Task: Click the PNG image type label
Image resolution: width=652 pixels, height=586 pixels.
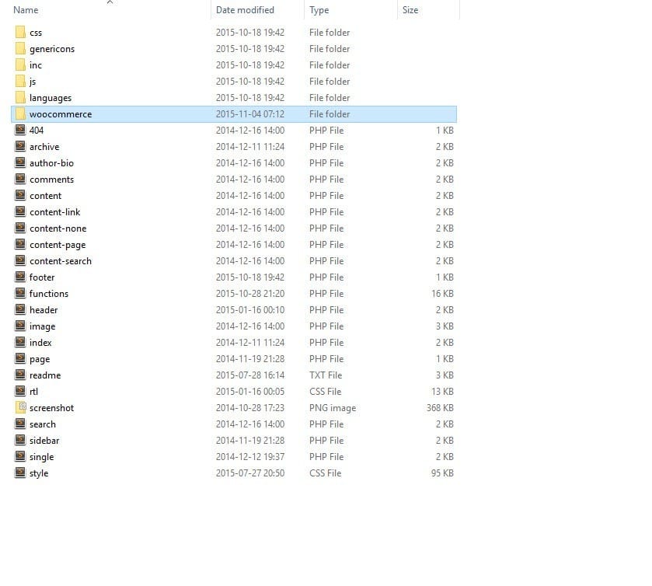Action: pyautogui.click(x=333, y=408)
